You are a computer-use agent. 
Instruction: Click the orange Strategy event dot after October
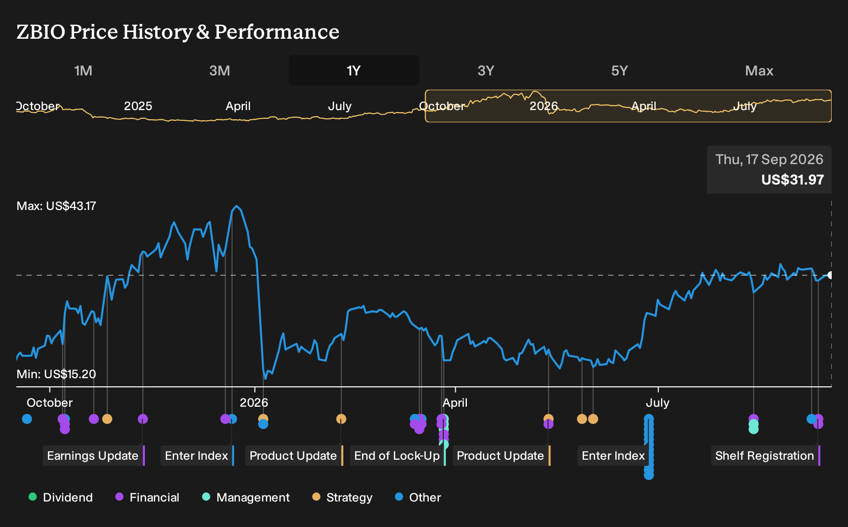click(107, 419)
